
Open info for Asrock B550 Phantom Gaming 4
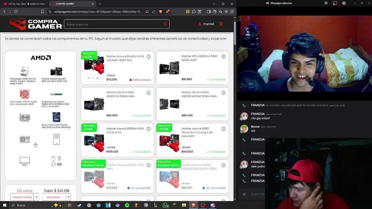(223, 129)
